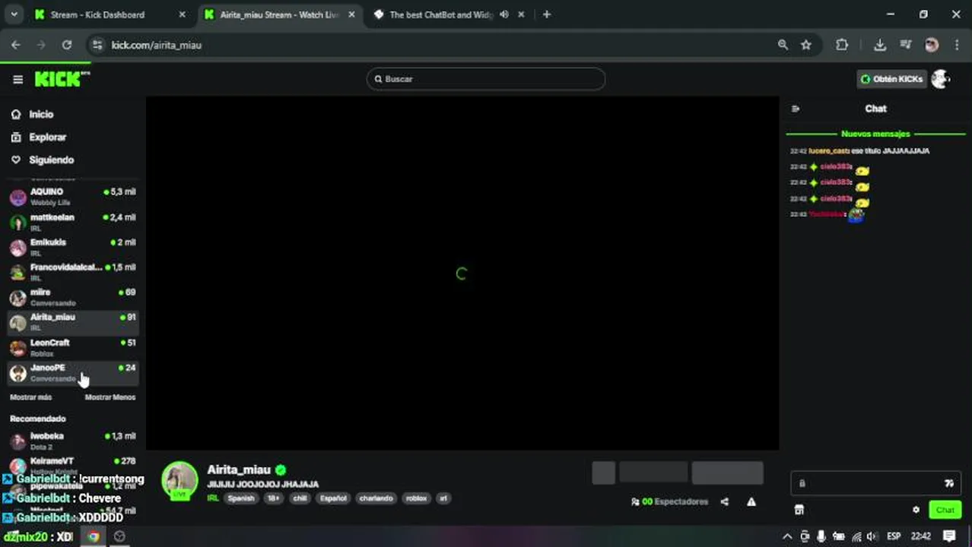Click the green Chat send button
Screen dimensions: 972x547
click(x=945, y=510)
